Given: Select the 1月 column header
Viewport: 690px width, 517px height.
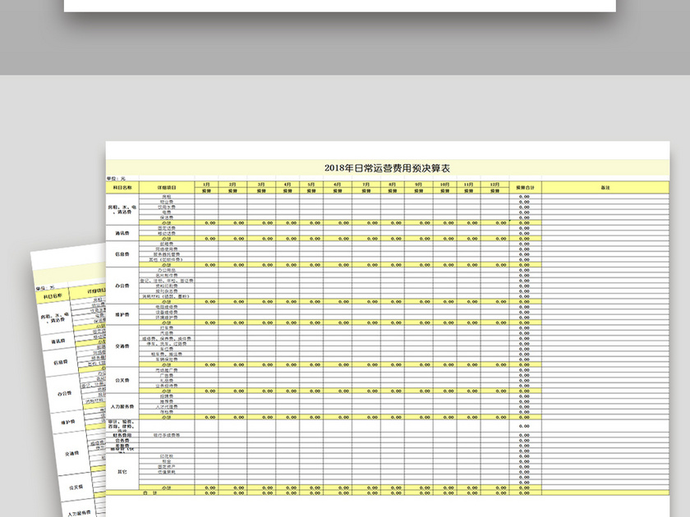Looking at the screenshot, I should click(x=207, y=185).
